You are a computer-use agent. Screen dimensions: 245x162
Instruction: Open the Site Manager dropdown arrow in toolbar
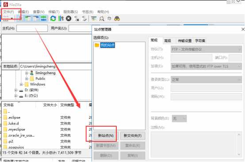click(x=12, y=19)
